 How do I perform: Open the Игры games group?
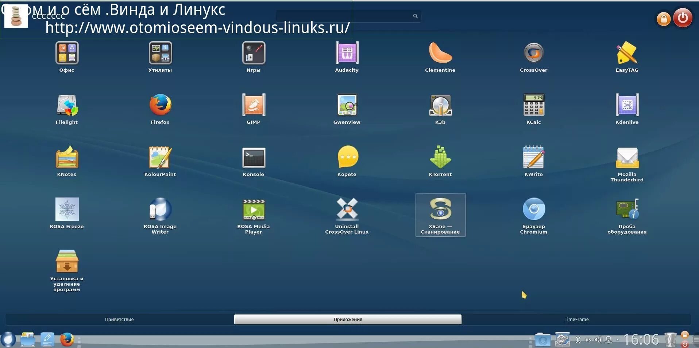(254, 57)
